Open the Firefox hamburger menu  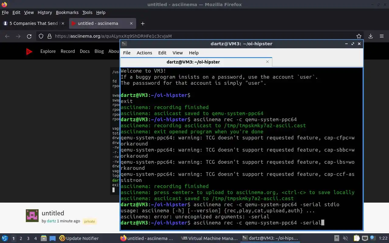(x=382, y=36)
